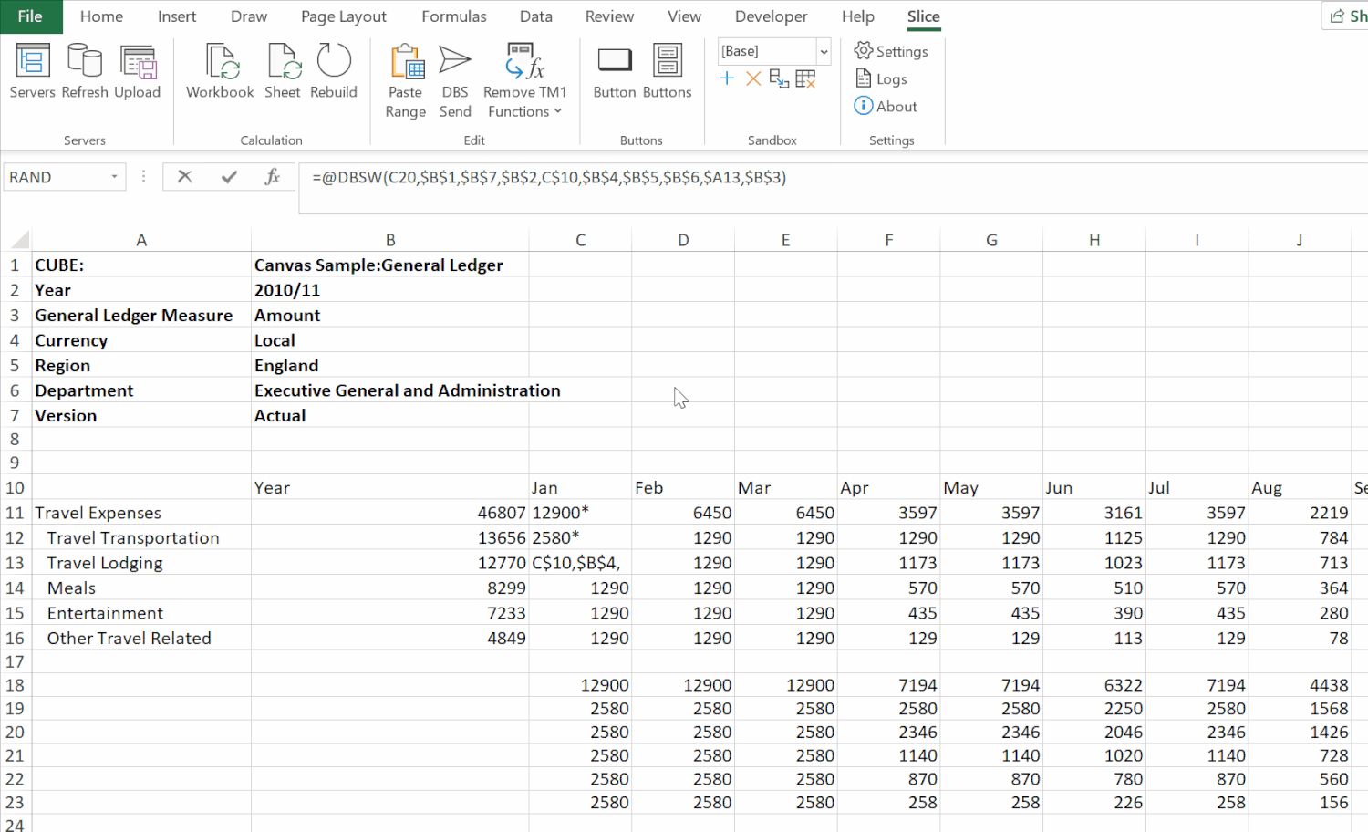Switch to the Formulas tab

tap(454, 16)
